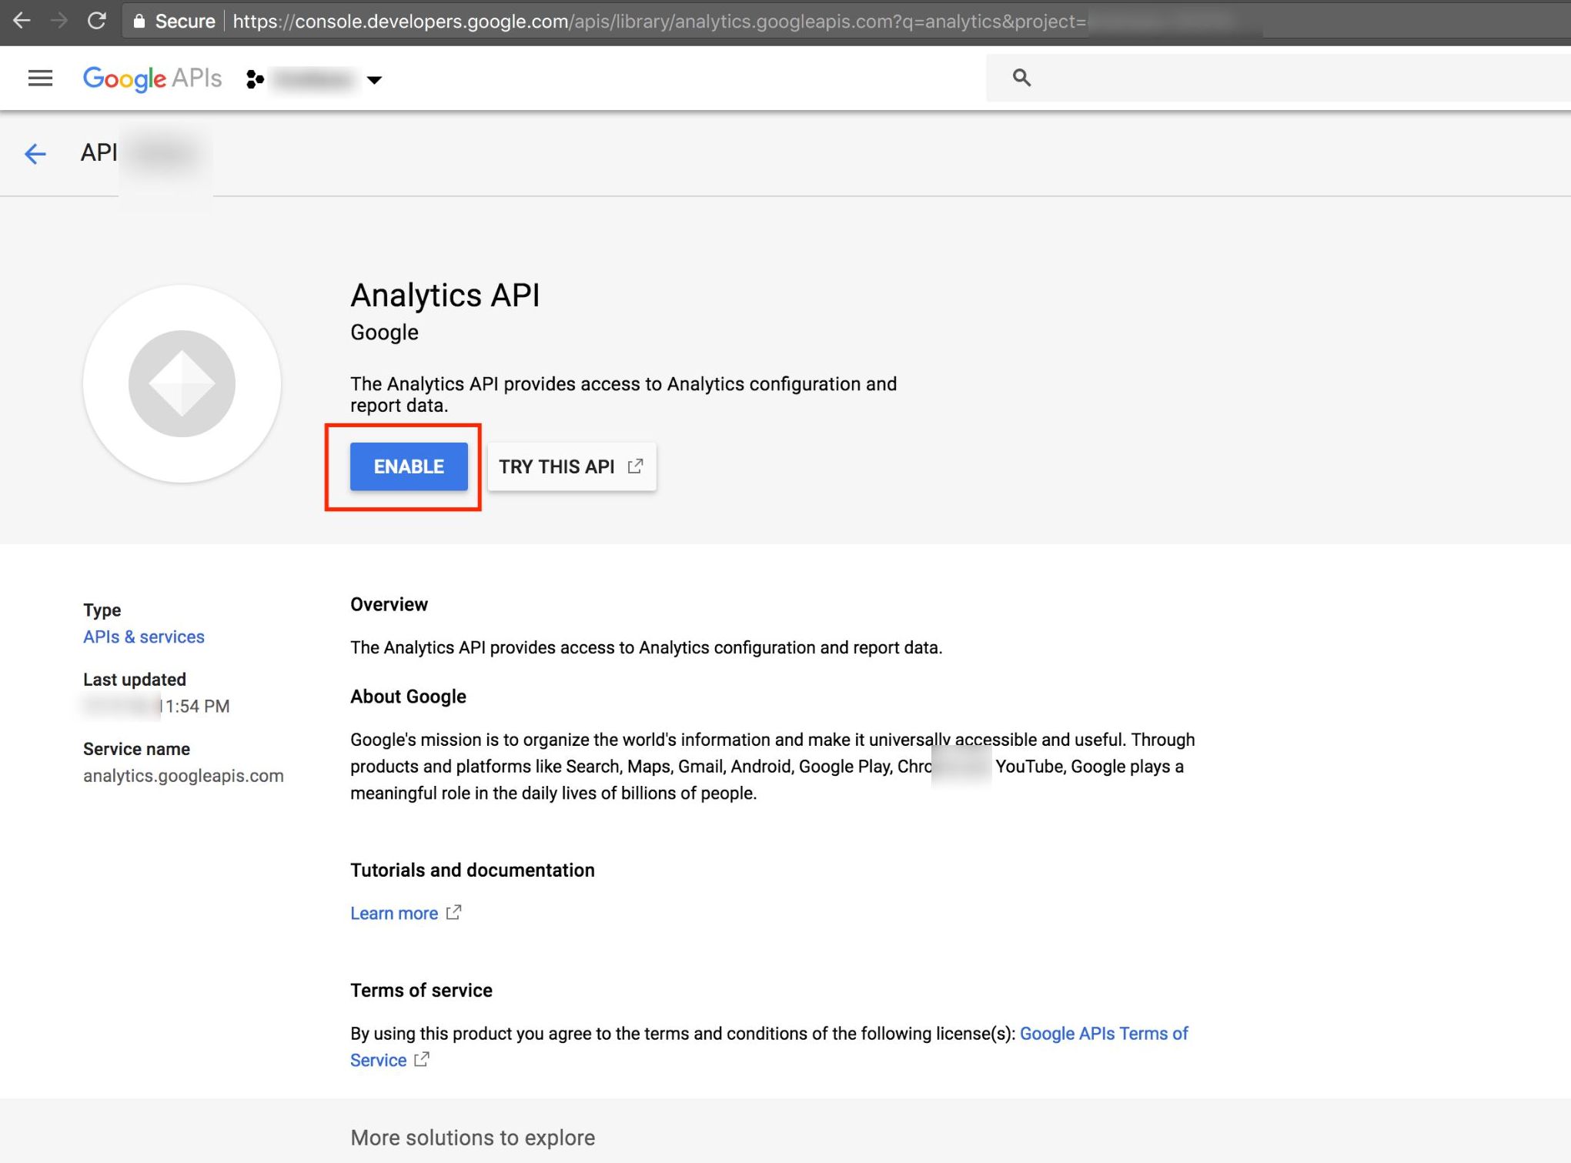This screenshot has height=1163, width=1571.
Task: Click the TRY THIS API button
Action: [x=572, y=466]
